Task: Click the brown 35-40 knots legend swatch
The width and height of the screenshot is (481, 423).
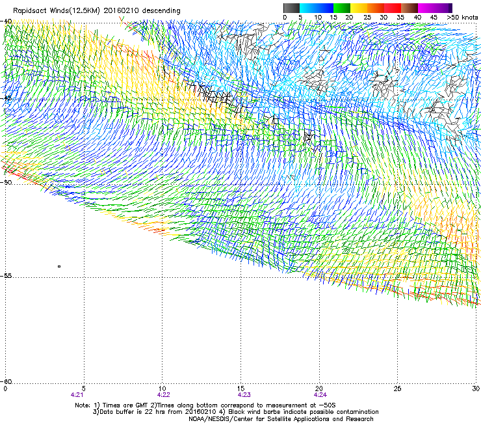Action: 409,8
